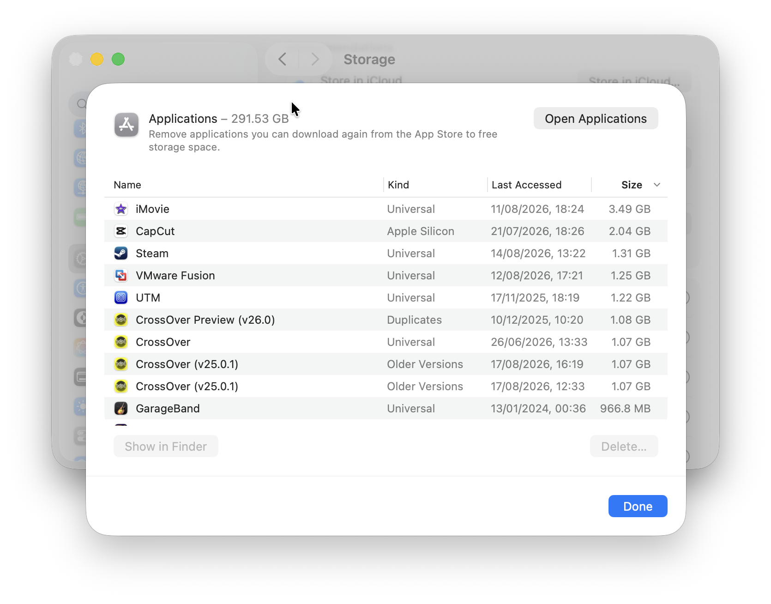Viewport: 771px width, 604px height.
Task: Sort by the Name column header
Action: click(x=127, y=185)
